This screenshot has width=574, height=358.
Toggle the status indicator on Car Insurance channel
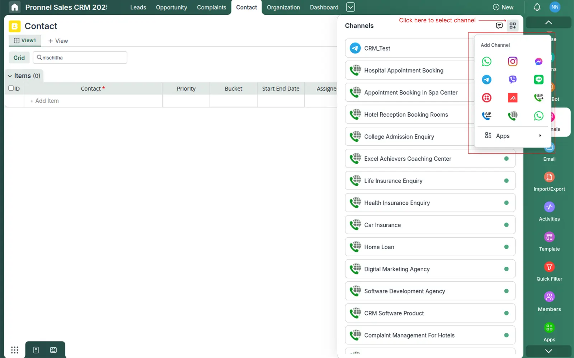point(507,225)
